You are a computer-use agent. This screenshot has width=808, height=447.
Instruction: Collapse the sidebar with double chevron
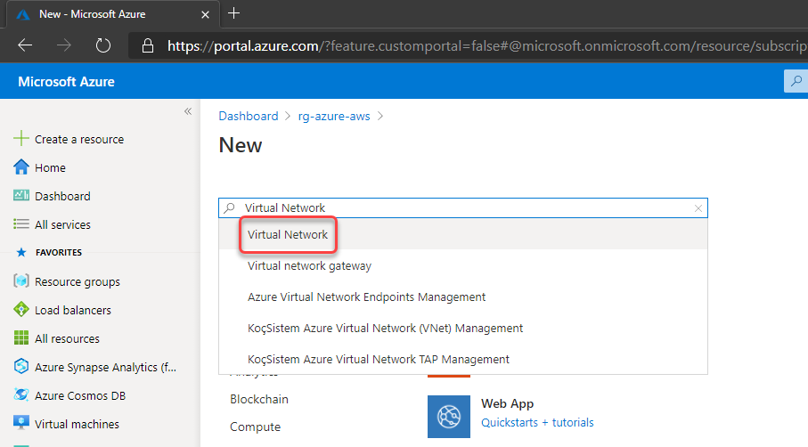188,111
